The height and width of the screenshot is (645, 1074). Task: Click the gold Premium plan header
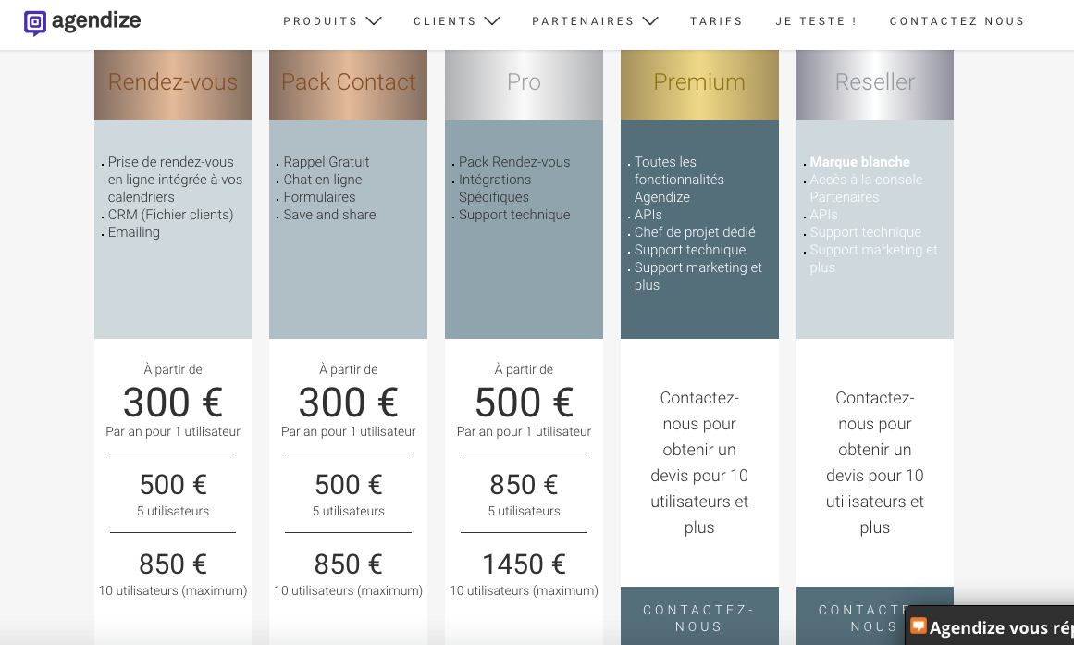coord(699,83)
